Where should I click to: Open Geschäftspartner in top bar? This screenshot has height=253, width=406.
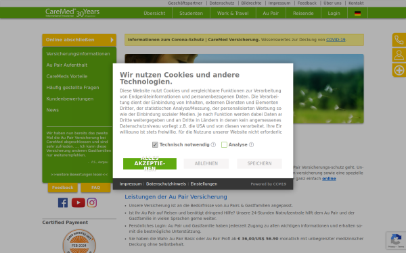[185, 3]
